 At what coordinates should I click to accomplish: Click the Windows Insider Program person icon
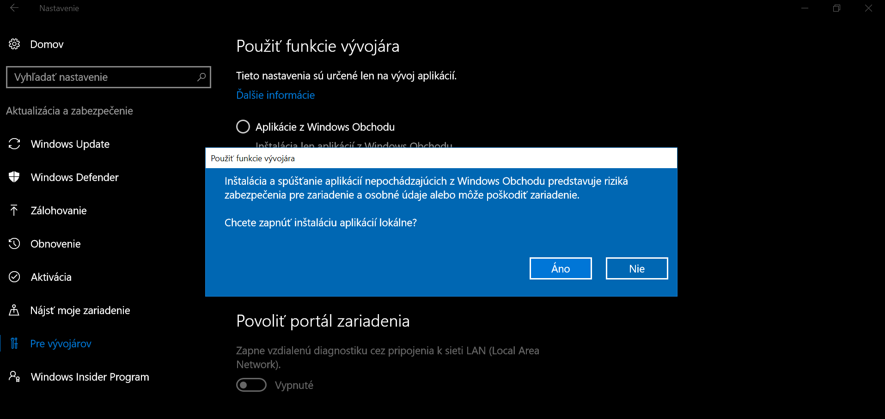[x=14, y=376]
